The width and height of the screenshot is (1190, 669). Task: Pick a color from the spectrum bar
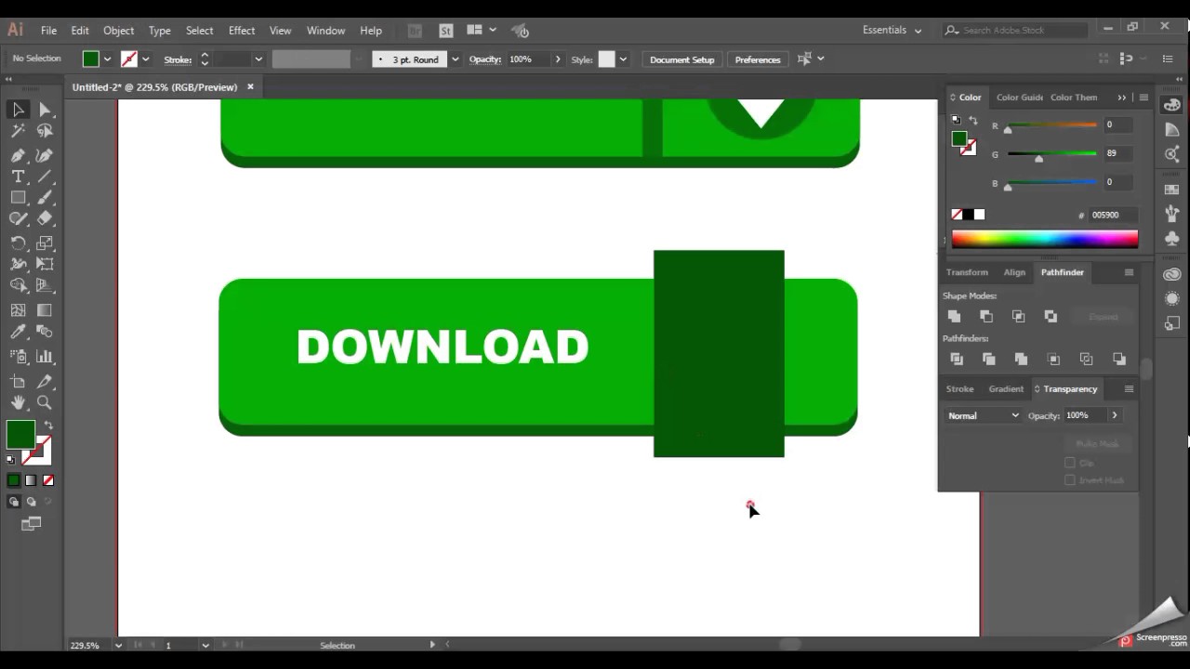point(1045,240)
